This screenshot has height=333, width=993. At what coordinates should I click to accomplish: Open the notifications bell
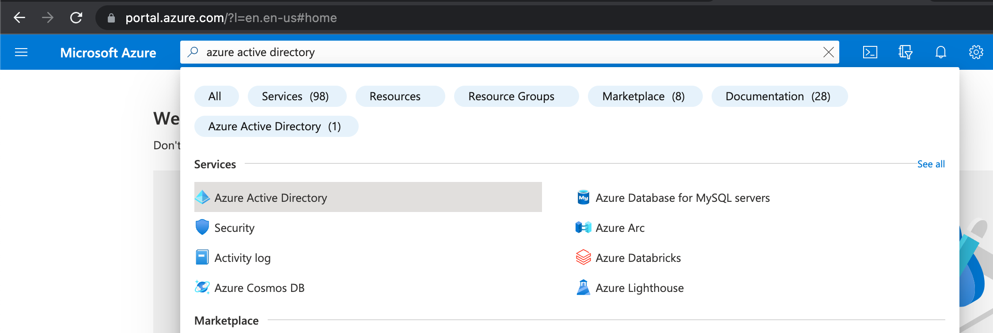[940, 52]
